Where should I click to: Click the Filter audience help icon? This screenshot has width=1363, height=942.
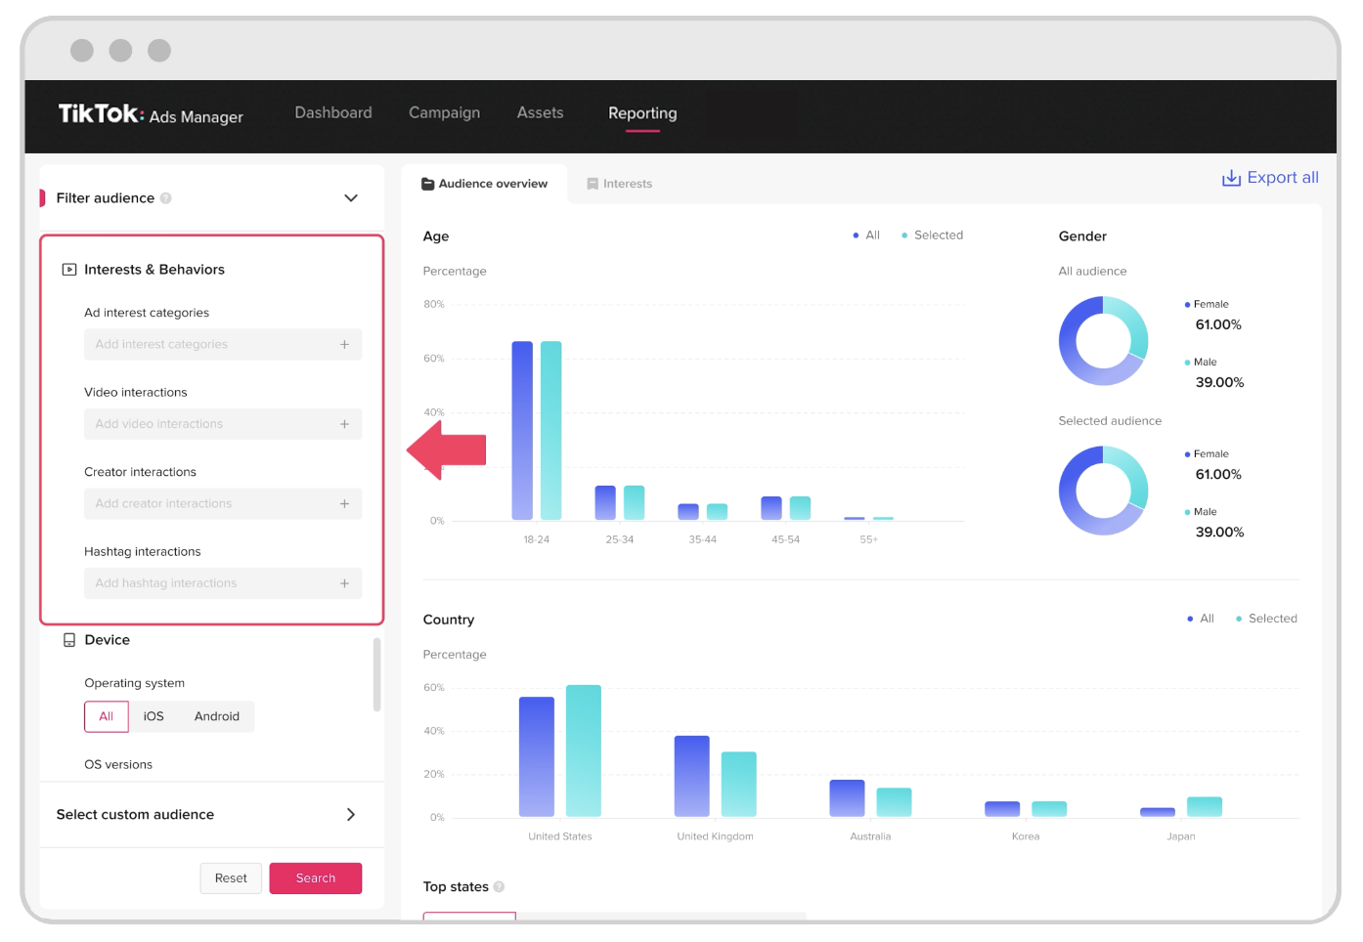tap(166, 198)
